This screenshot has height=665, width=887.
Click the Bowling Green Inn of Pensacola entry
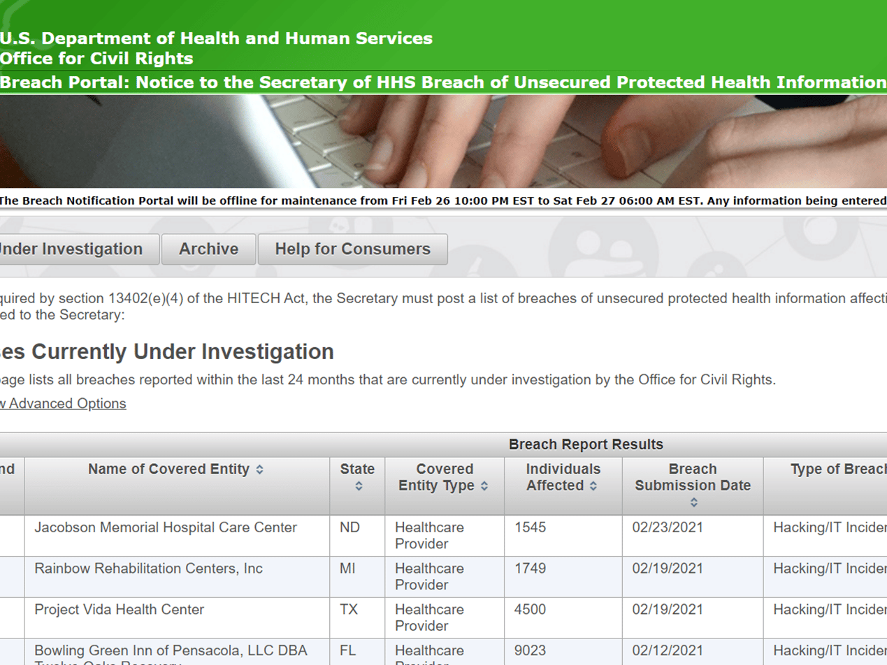[171, 651]
